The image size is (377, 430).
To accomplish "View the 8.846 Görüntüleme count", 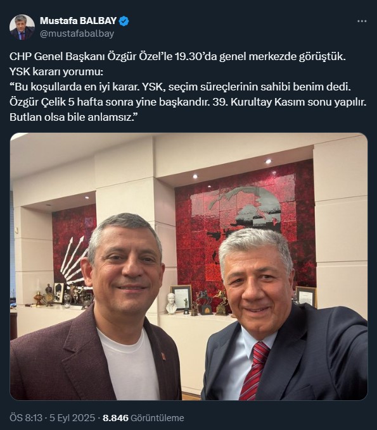I will (143, 418).
